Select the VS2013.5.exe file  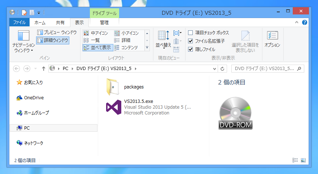point(148,107)
